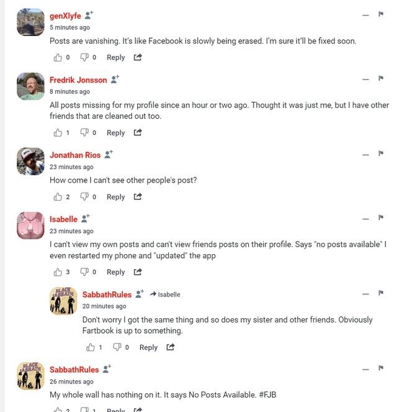Collapse genXlyfe's comment thread

[365, 15]
